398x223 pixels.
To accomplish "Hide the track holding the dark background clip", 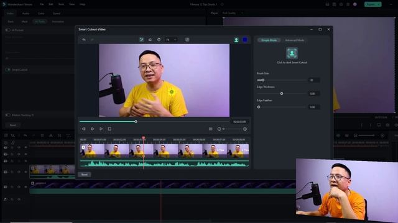I will [25, 187].
